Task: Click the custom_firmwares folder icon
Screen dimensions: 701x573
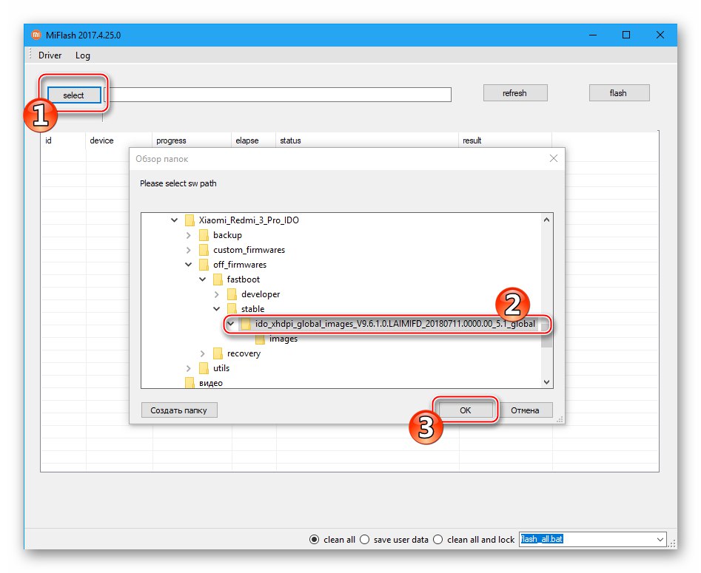Action: (204, 250)
